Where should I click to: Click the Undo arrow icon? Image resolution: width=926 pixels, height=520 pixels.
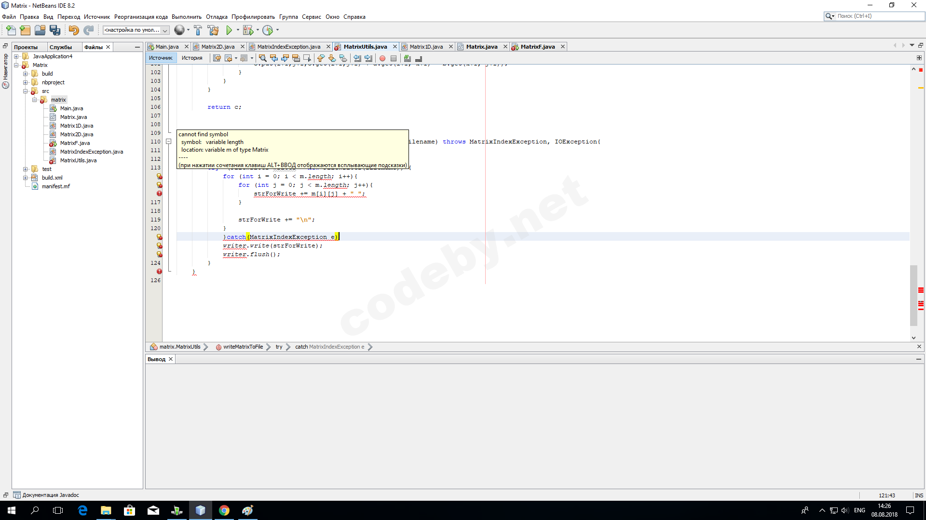[73, 30]
